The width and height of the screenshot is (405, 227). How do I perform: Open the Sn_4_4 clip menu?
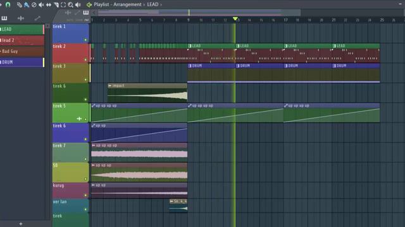(x=171, y=201)
